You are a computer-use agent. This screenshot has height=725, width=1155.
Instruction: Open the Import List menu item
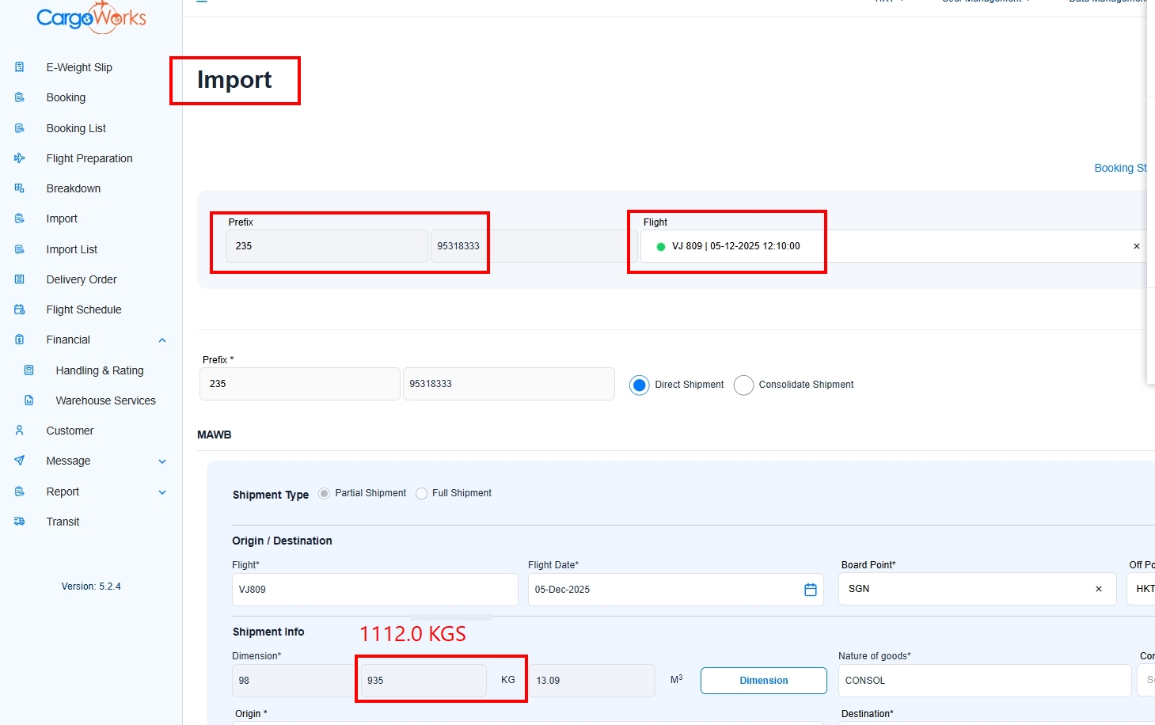click(72, 249)
